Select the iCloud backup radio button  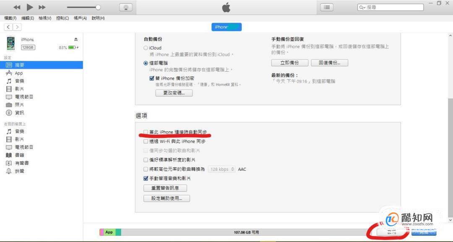click(146, 48)
